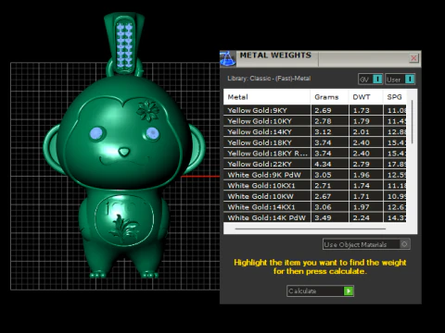The height and width of the screenshot is (333, 445).
Task: Click the horizontal scrollbar below the metals table
Action: 311,228
